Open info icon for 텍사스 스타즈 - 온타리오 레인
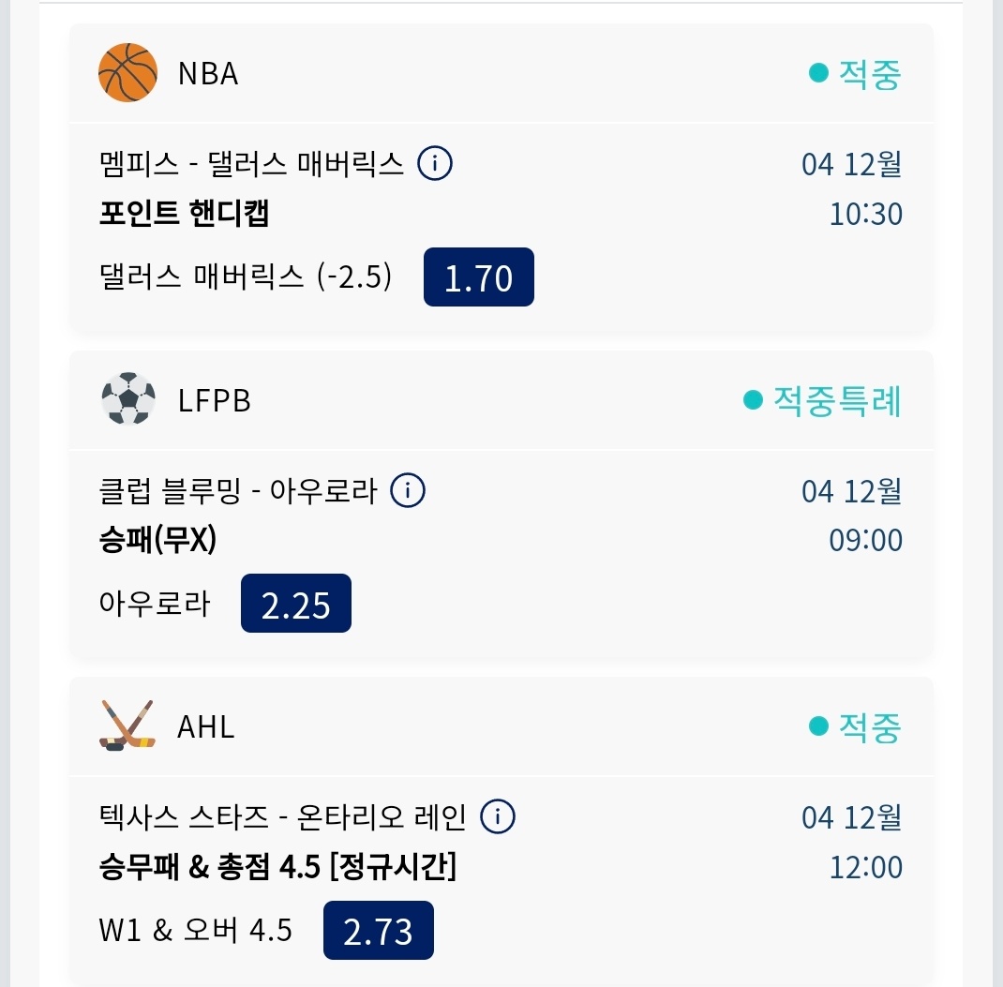The image size is (1003, 987). point(498,817)
